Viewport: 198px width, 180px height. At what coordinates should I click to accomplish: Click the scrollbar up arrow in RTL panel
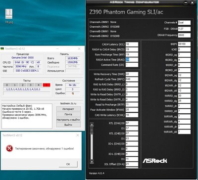coord(92,125)
